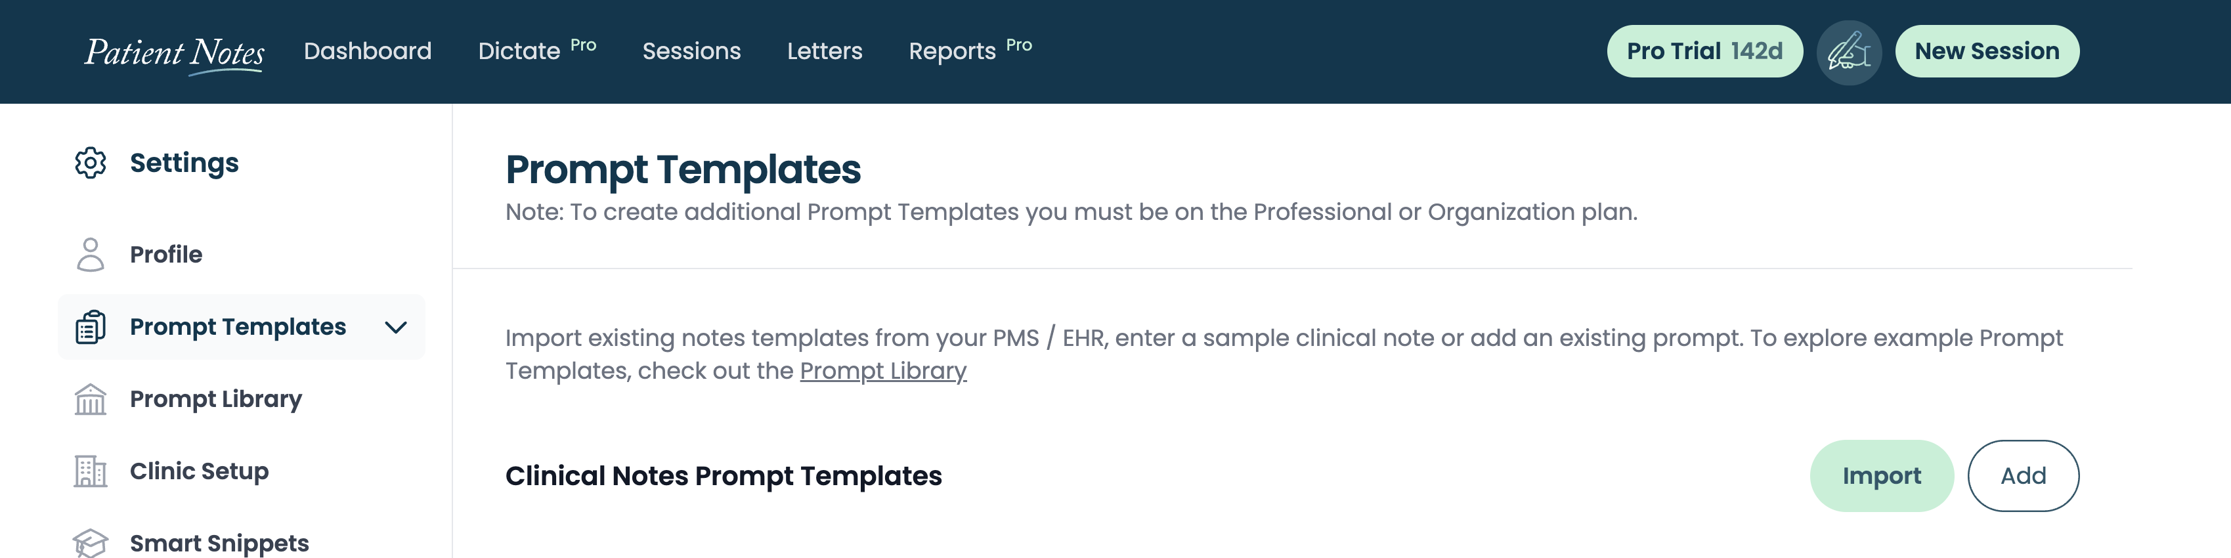Click the Pro Trial 142d badge
The height and width of the screenshot is (558, 2231).
tap(1704, 51)
